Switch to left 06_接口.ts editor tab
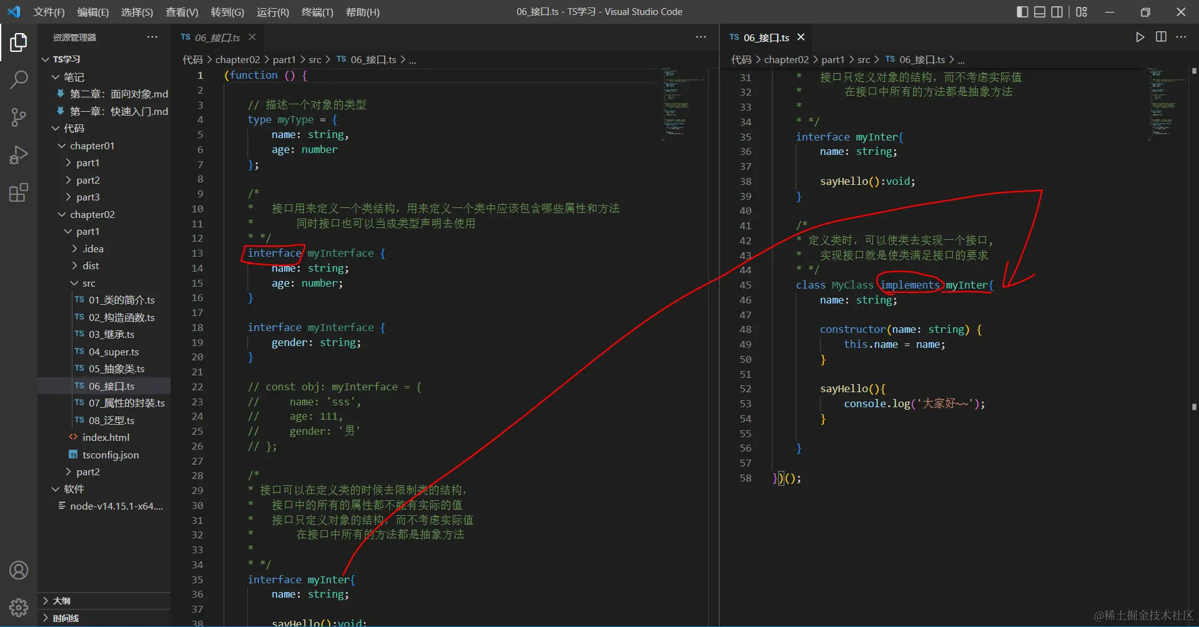This screenshot has height=627, width=1199. 217,37
